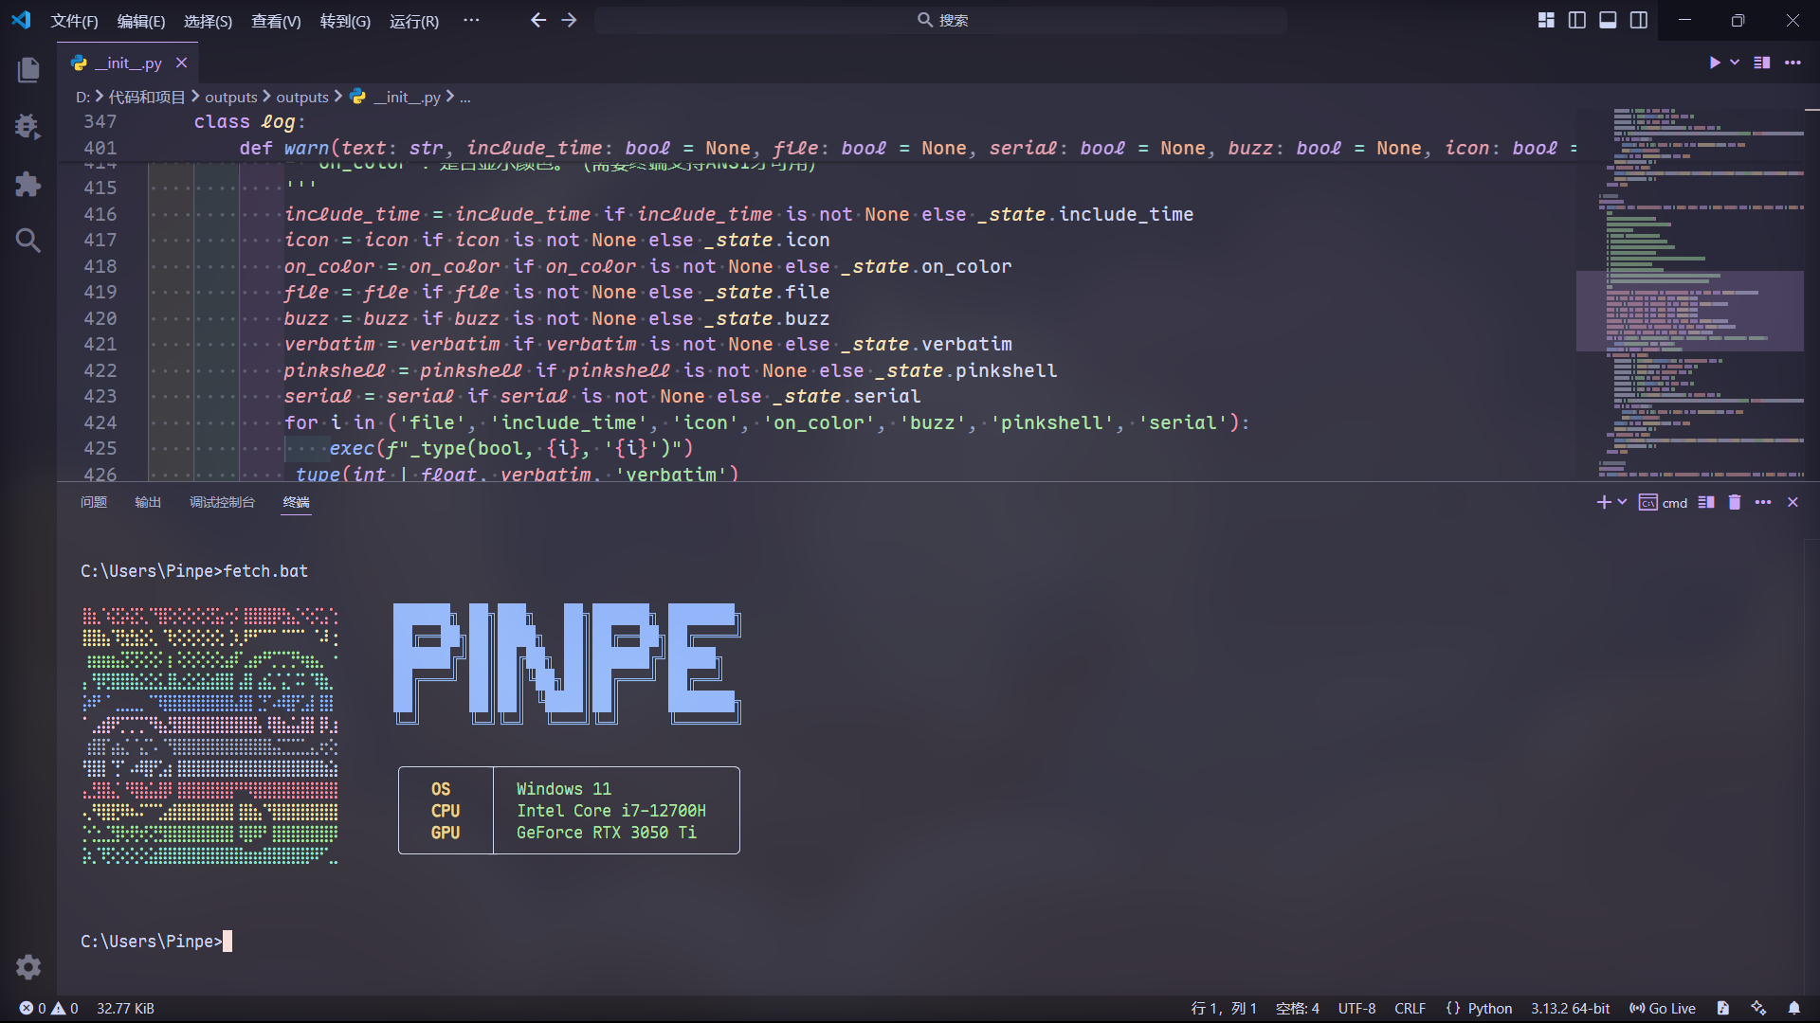Open the Explorer view in activity bar
Screen dimensions: 1820x1023
(28, 69)
